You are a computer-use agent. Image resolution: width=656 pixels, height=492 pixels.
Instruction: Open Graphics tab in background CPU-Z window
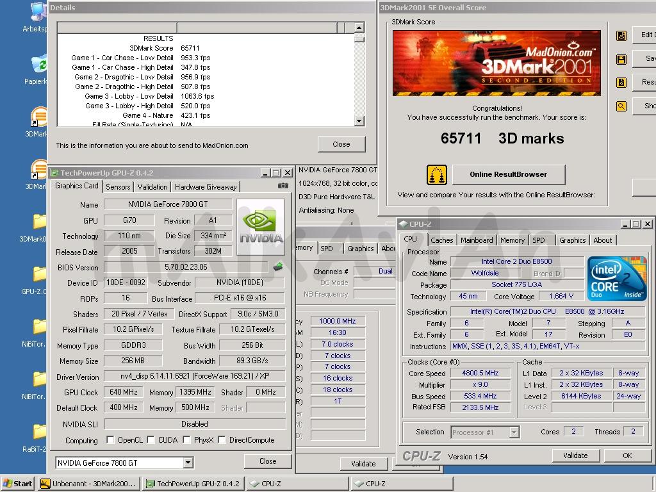pos(360,249)
